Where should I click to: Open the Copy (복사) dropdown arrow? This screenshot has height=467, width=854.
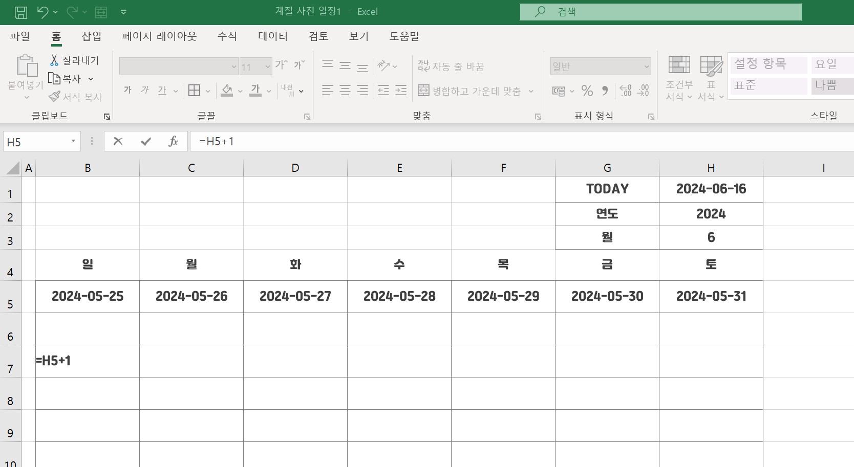(x=91, y=79)
